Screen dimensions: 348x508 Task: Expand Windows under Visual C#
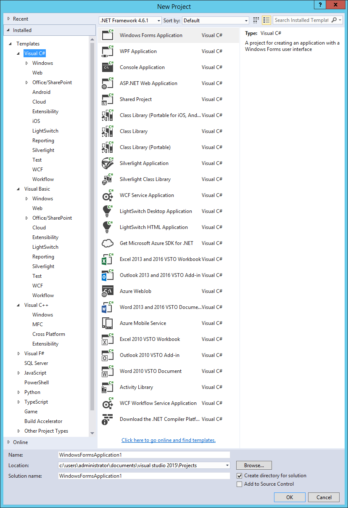click(27, 63)
